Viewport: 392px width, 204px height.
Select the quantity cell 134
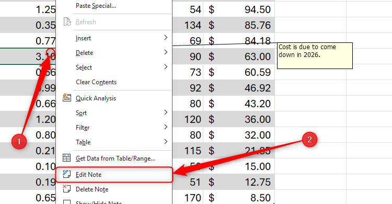tap(188, 25)
